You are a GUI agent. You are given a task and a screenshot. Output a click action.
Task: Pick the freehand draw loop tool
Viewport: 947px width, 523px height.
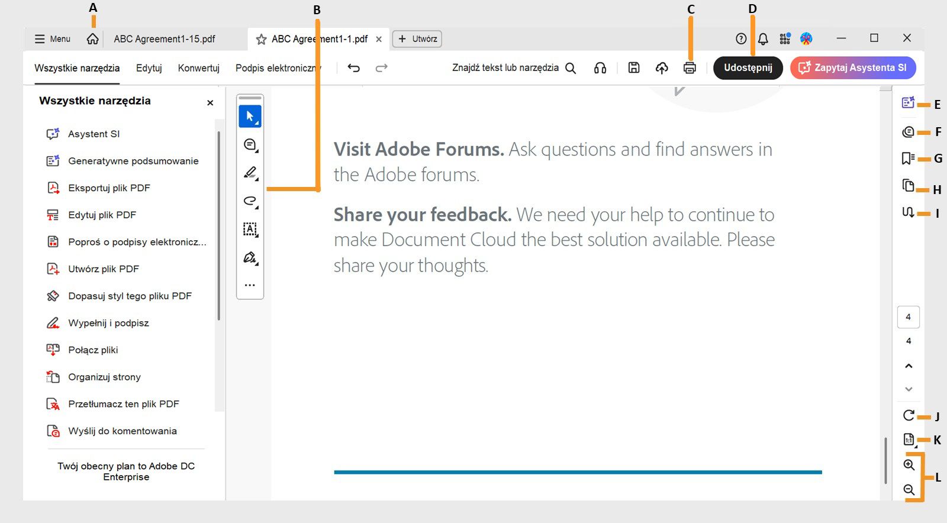click(x=250, y=201)
